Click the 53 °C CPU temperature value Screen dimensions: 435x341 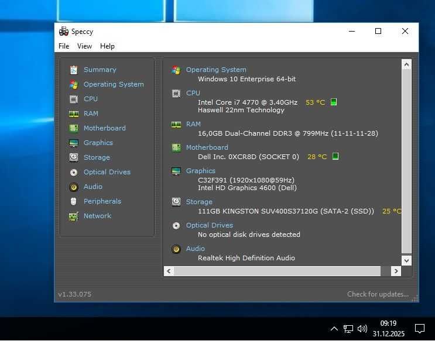(315, 102)
